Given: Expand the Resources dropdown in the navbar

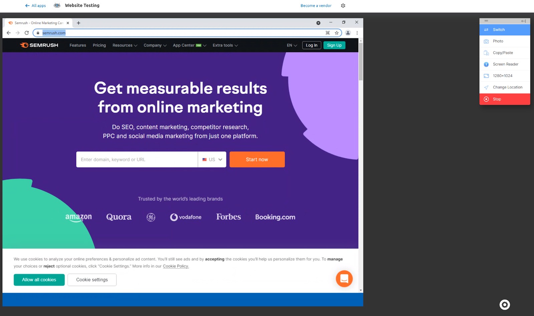Looking at the screenshot, I should [x=124, y=45].
